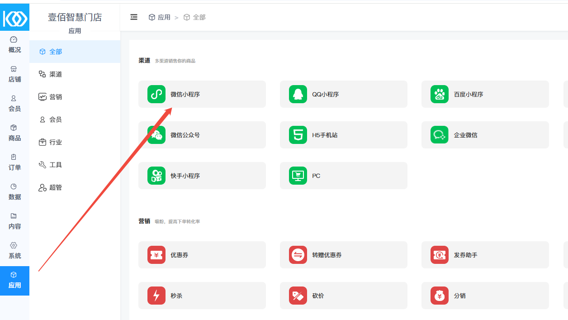Open the 秒杀 lightning bolt icon
The image size is (568, 320).
pos(156,296)
